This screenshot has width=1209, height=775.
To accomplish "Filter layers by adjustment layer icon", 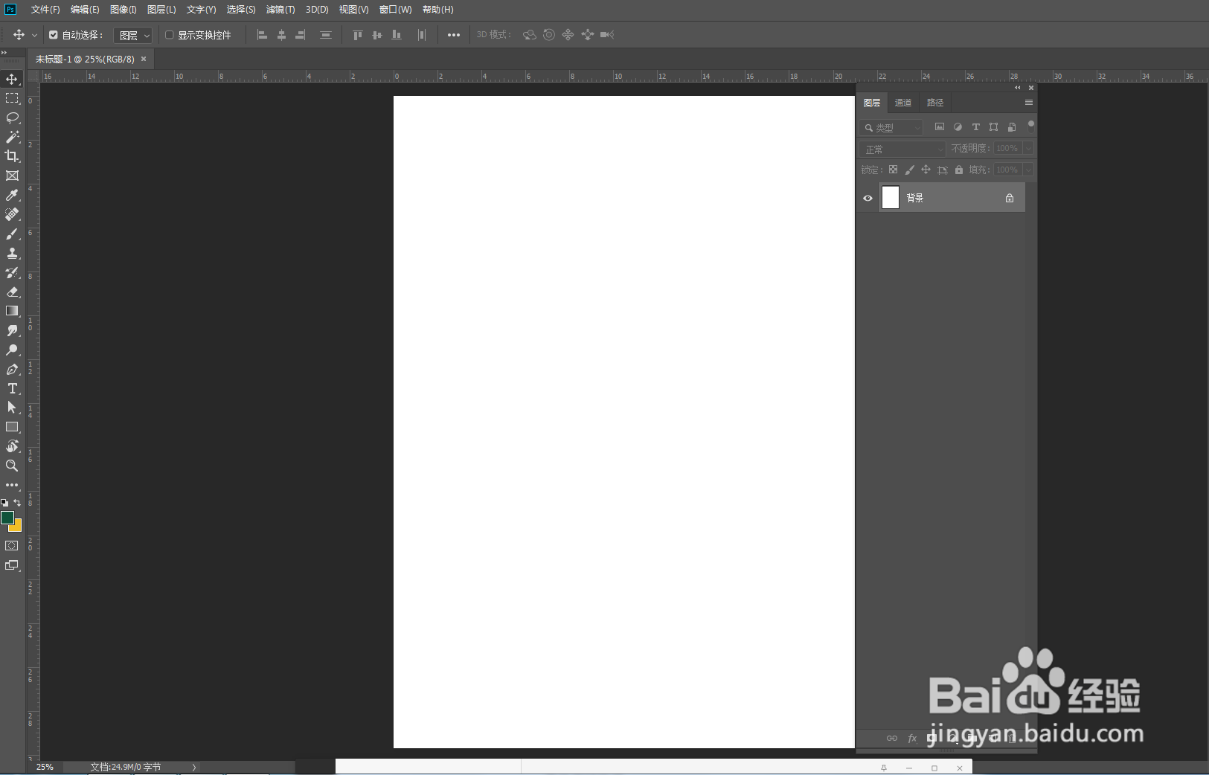I will (x=958, y=127).
